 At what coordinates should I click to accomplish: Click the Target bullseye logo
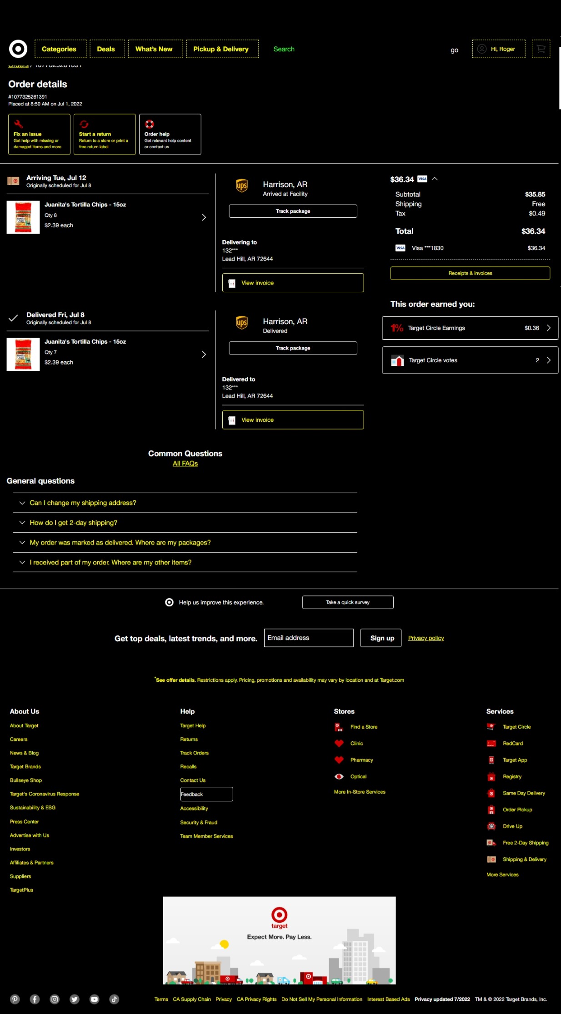(x=18, y=49)
